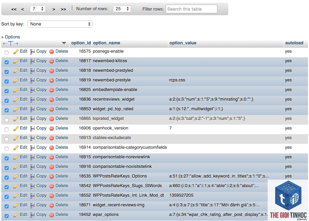Click the Copy icon for widget_recent-reviews-img
309x221 pixels.
click(32, 205)
